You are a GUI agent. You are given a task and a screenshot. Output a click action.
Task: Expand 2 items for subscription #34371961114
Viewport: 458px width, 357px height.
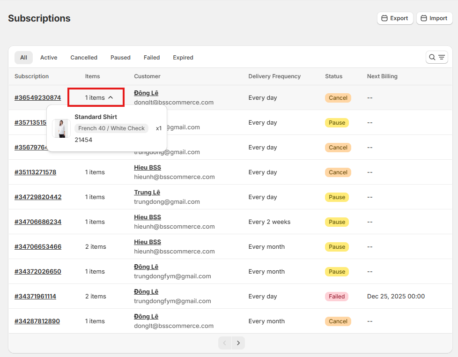coord(96,296)
